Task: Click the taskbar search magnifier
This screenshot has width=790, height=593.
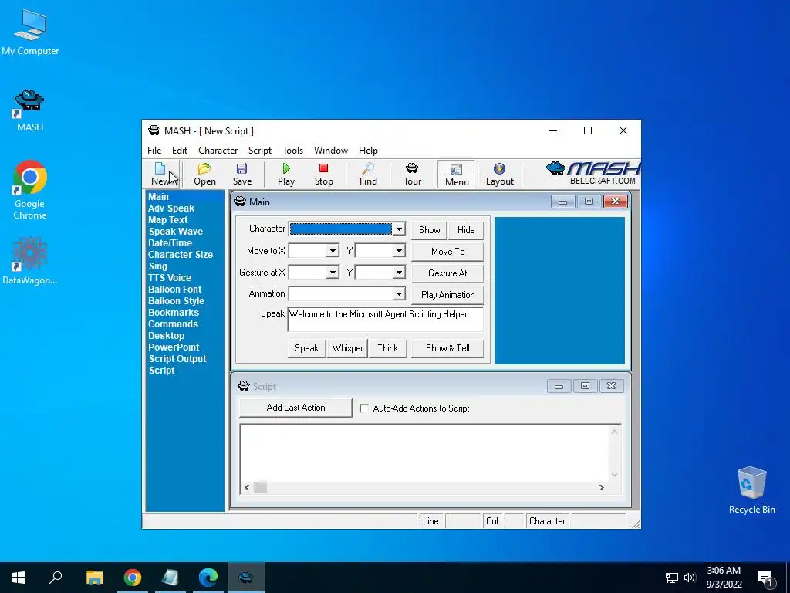Action: point(56,578)
